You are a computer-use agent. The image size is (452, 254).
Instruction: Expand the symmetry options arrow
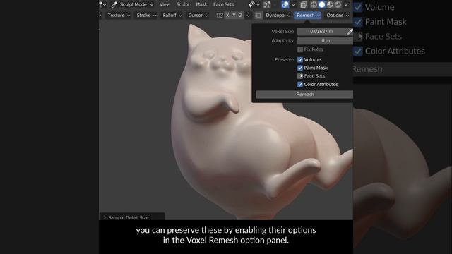click(248, 16)
